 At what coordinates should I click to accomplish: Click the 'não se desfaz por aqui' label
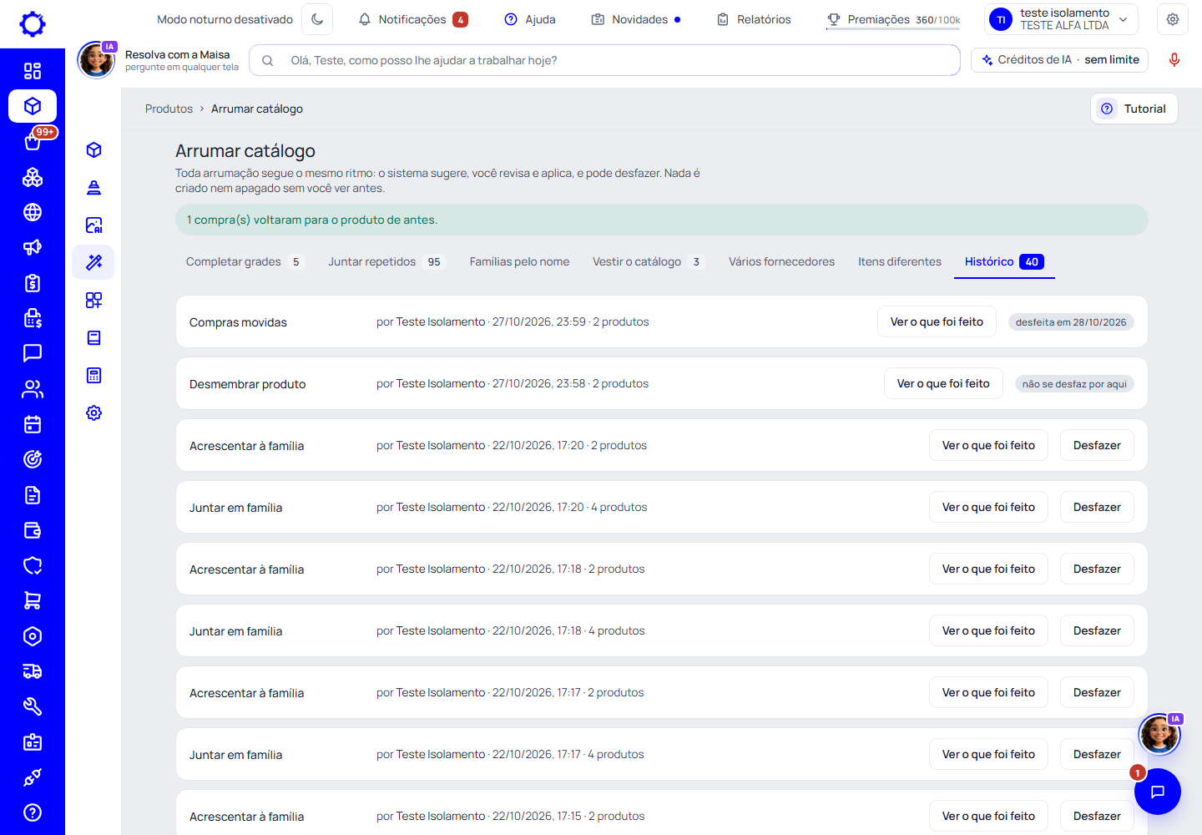[x=1074, y=384]
